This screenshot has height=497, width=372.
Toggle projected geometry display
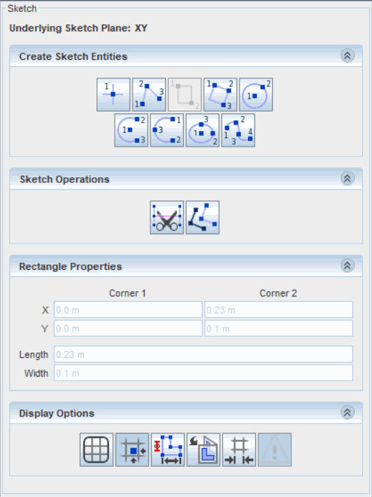click(204, 450)
